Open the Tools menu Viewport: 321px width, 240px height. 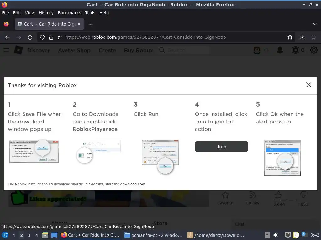[90, 13]
